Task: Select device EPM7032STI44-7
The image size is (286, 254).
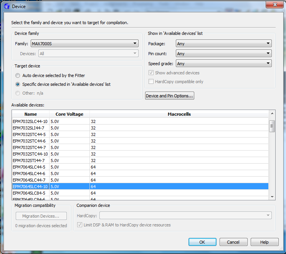Action: [140, 161]
